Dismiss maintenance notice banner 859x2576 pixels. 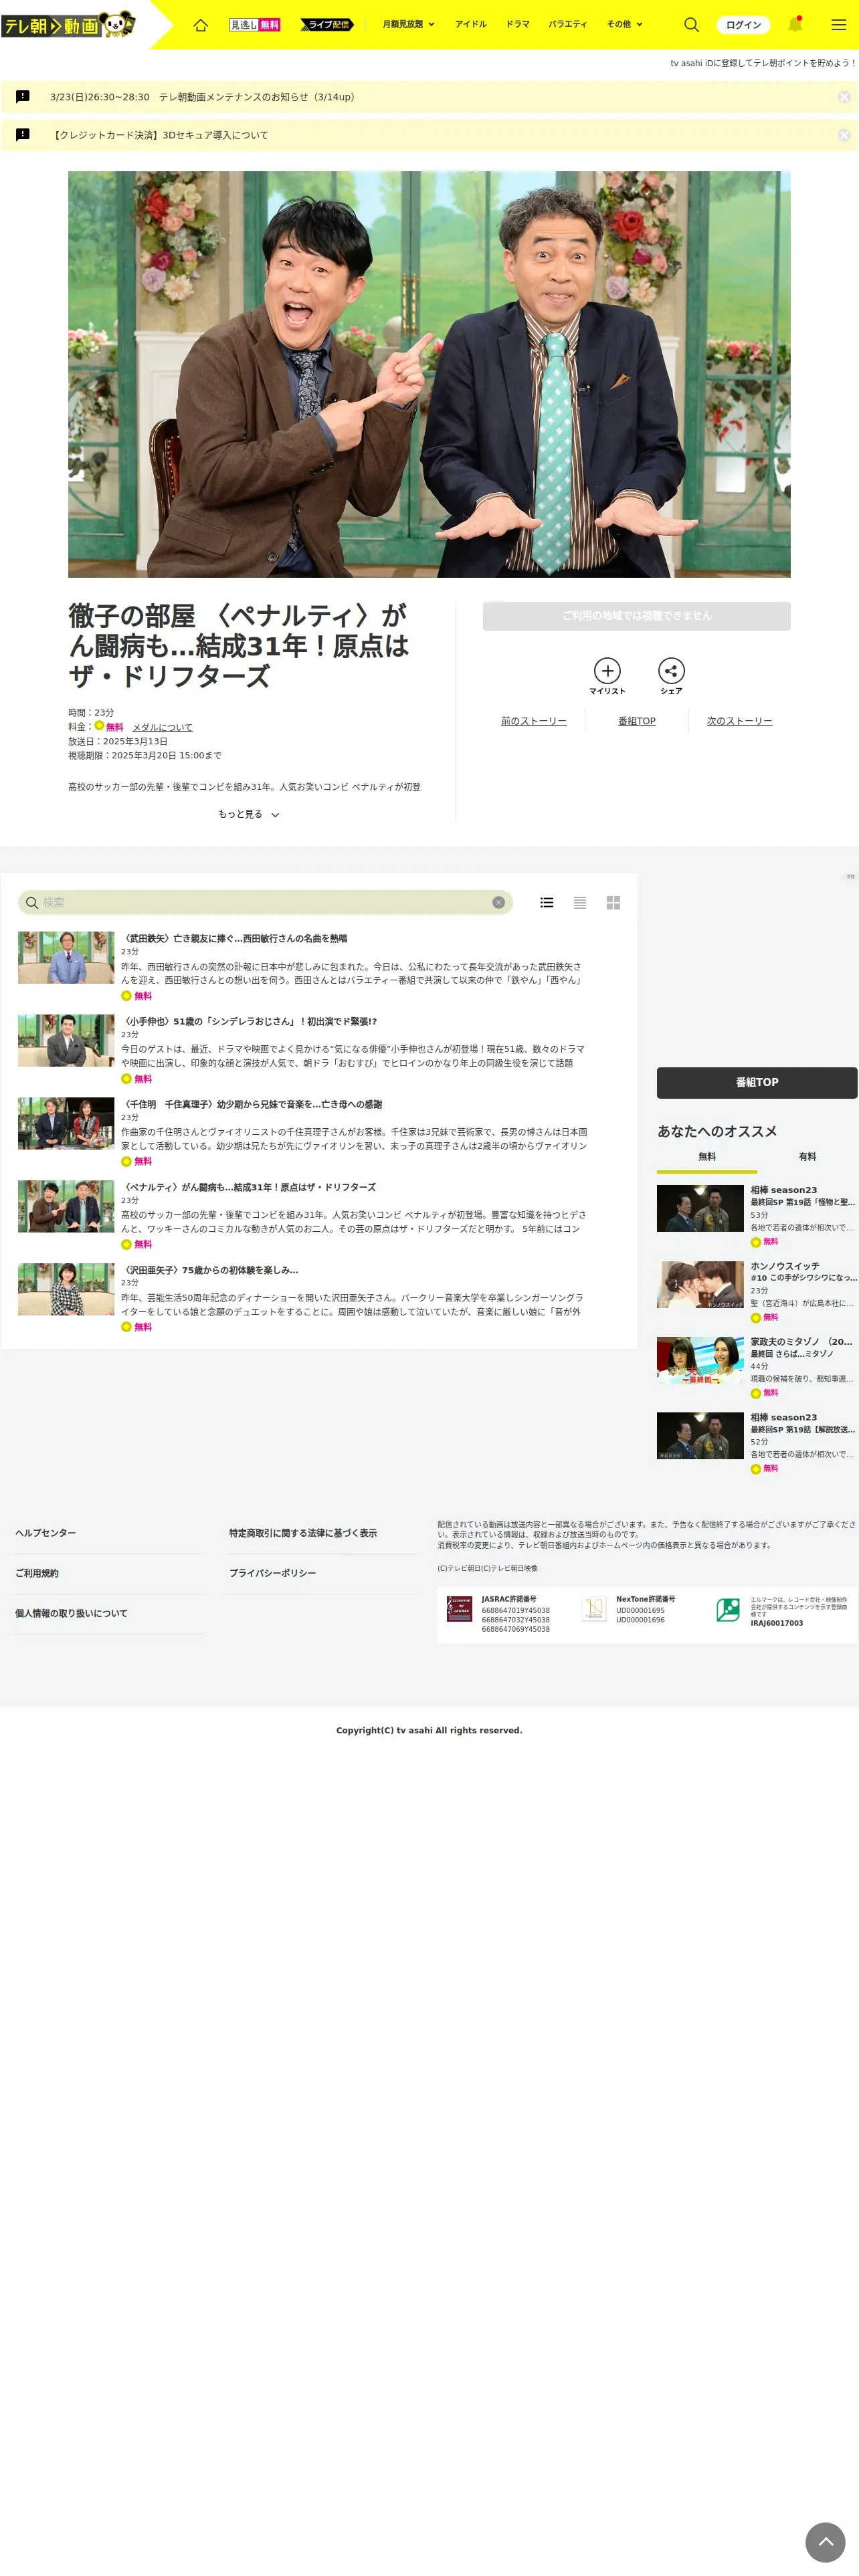pyautogui.click(x=844, y=97)
